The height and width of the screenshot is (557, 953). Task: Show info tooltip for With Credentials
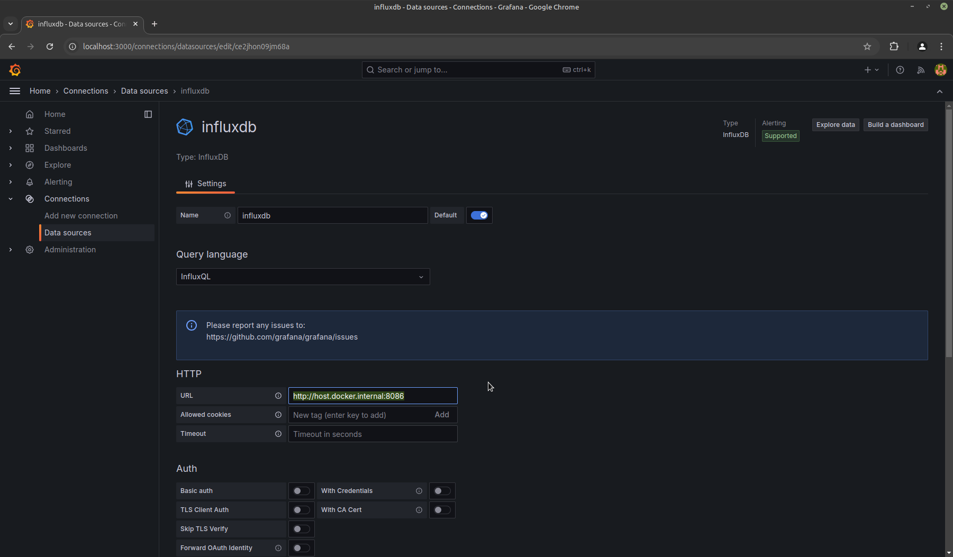tap(419, 491)
